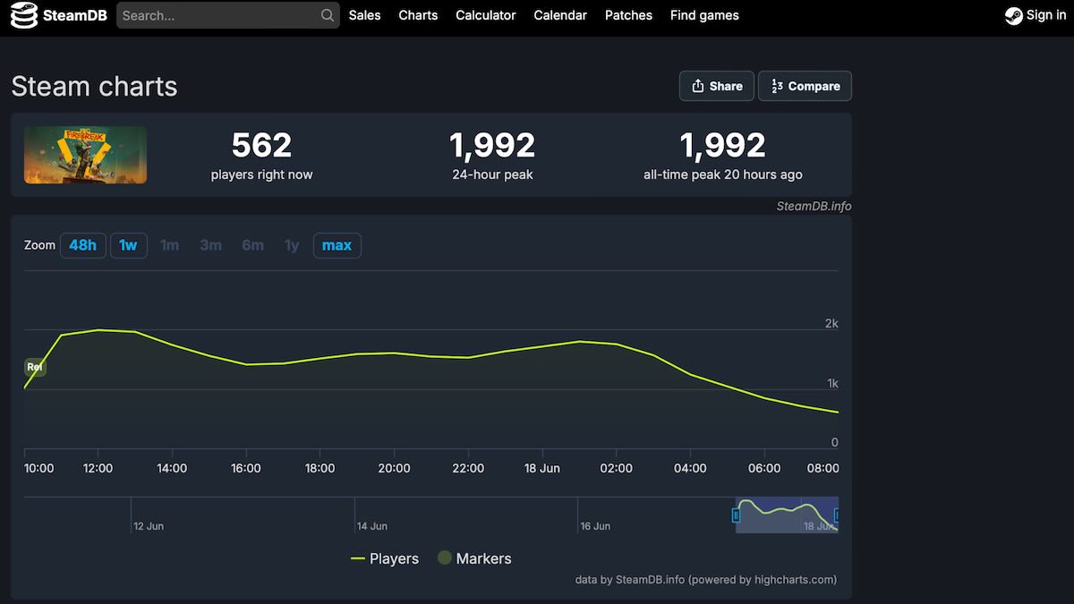The width and height of the screenshot is (1074, 604).
Task: Open the Find games page
Action: [704, 15]
